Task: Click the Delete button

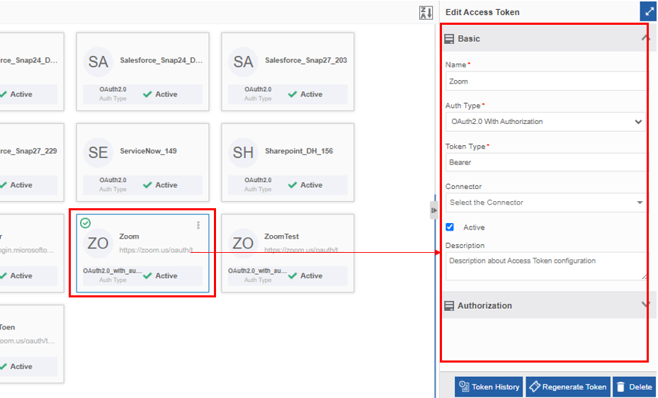Action: point(634,387)
